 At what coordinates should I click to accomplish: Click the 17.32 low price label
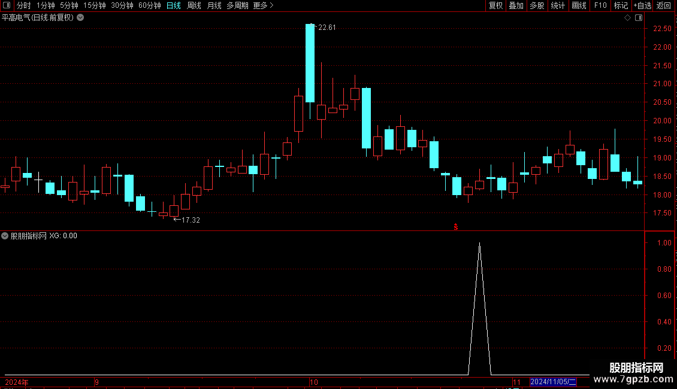tap(191, 220)
